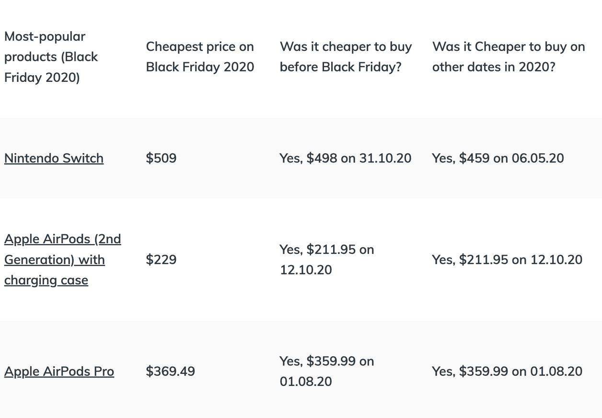The height and width of the screenshot is (418, 602).
Task: Click $359.99 in the before-Black-Friday column
Action: 331,361
